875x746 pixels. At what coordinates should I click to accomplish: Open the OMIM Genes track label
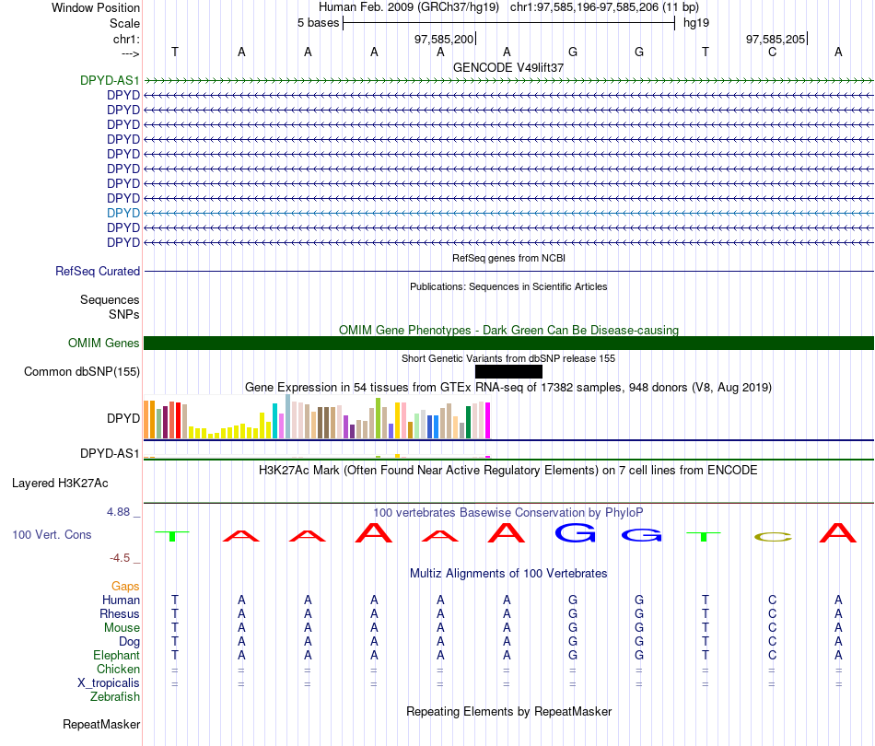(104, 344)
